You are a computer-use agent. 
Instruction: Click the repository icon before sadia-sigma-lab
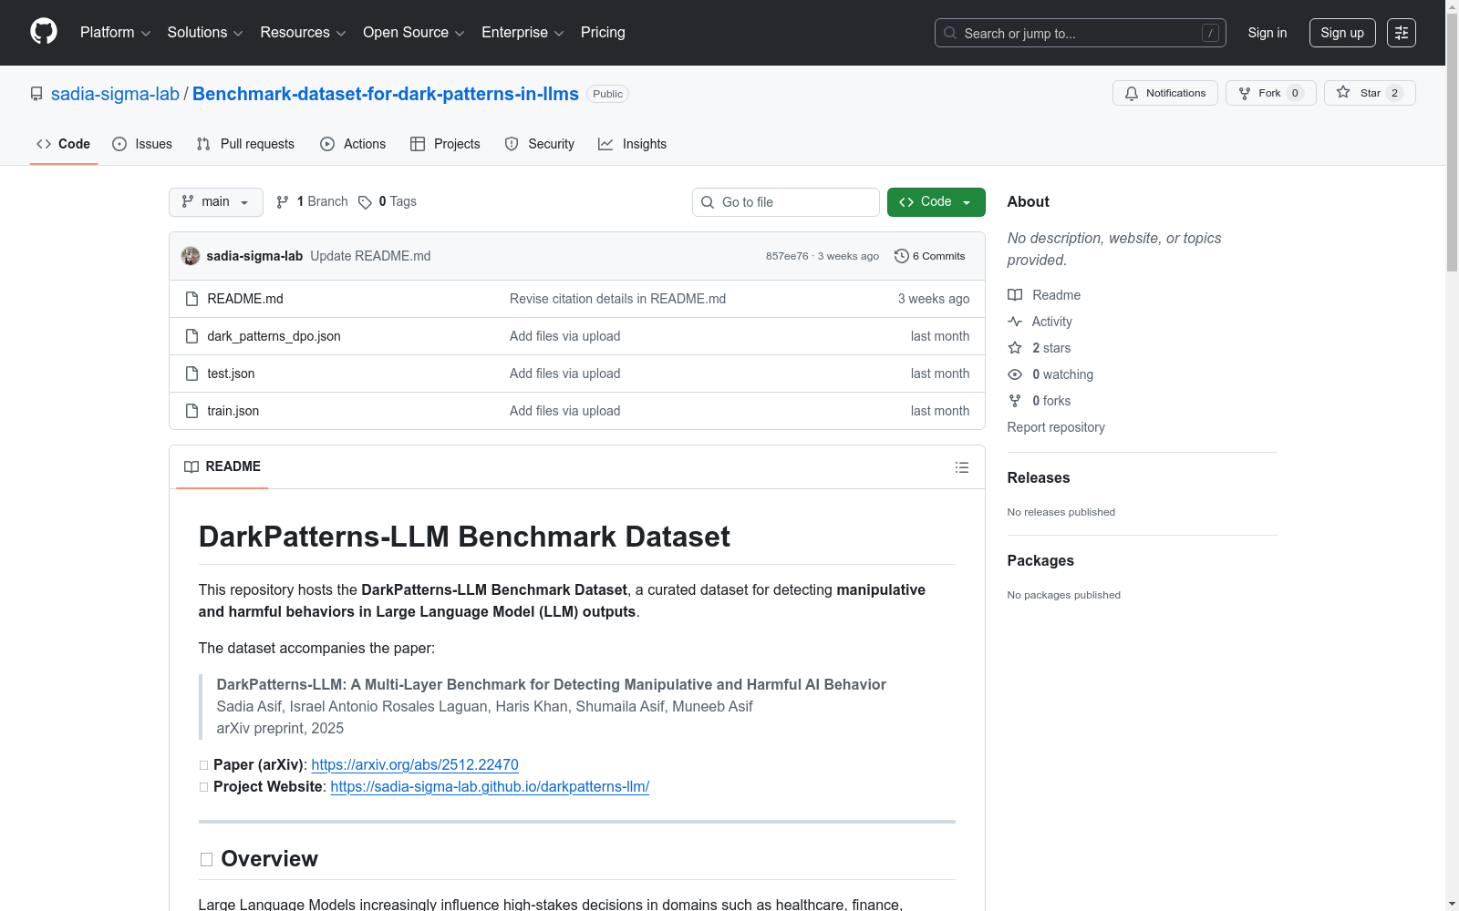pos(36,94)
